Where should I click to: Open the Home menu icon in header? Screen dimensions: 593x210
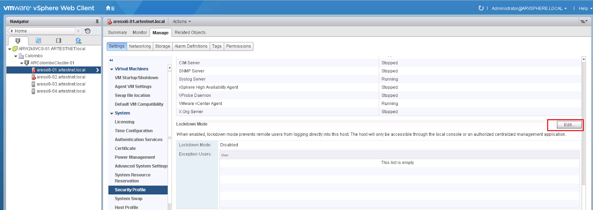[110, 8]
